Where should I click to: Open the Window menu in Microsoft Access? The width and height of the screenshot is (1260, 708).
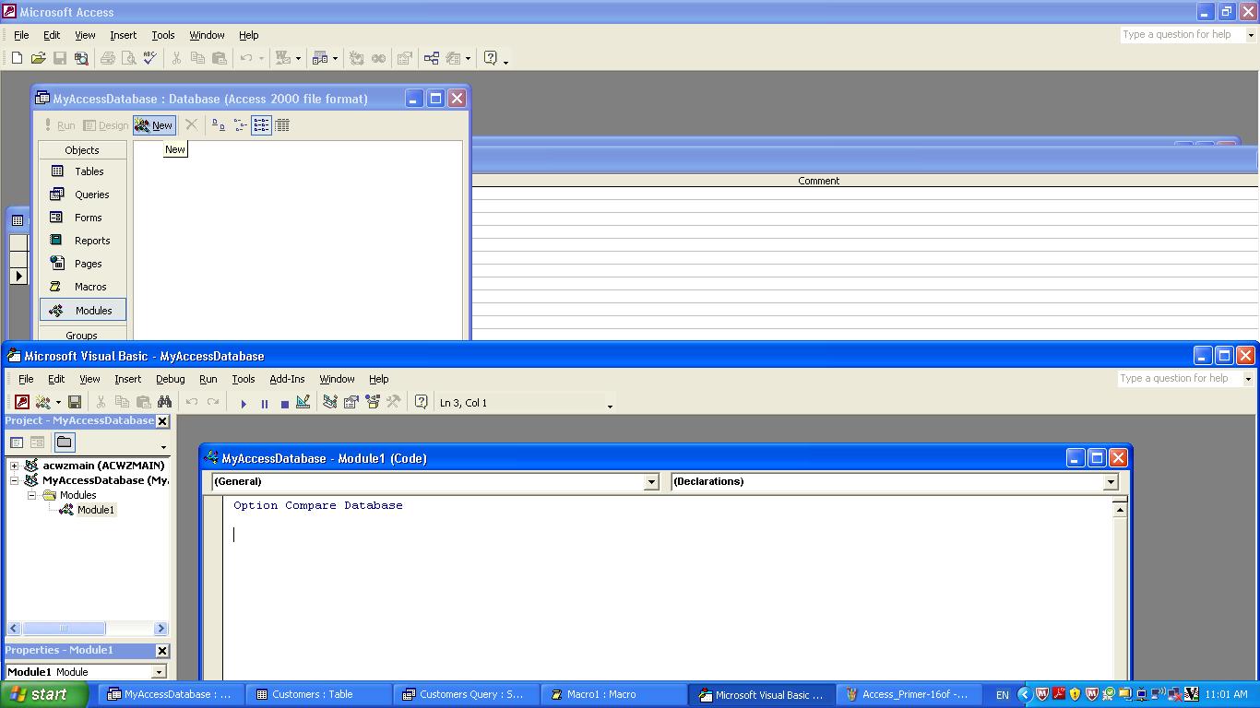207,35
